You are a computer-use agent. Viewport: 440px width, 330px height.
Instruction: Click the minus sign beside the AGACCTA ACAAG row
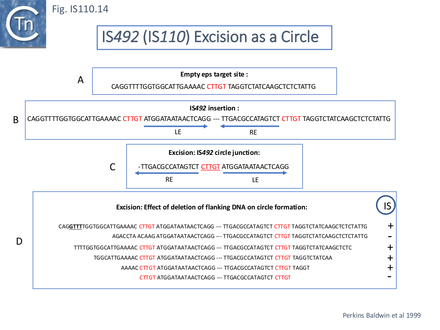point(390,237)
